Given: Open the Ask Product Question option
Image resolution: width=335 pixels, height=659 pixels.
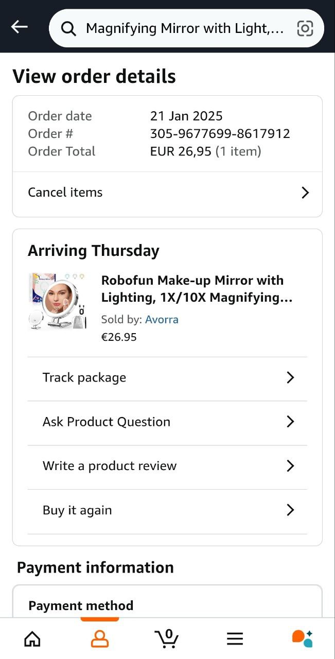Looking at the screenshot, I should point(107,422).
